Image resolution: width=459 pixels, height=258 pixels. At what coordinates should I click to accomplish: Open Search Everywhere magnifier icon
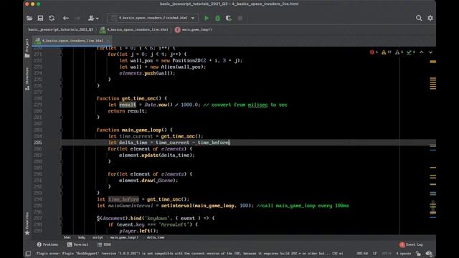419,18
